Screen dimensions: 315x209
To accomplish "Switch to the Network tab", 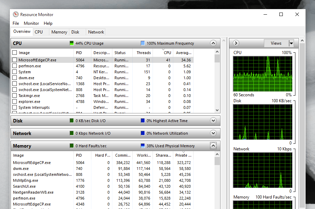I will pos(96,32).
